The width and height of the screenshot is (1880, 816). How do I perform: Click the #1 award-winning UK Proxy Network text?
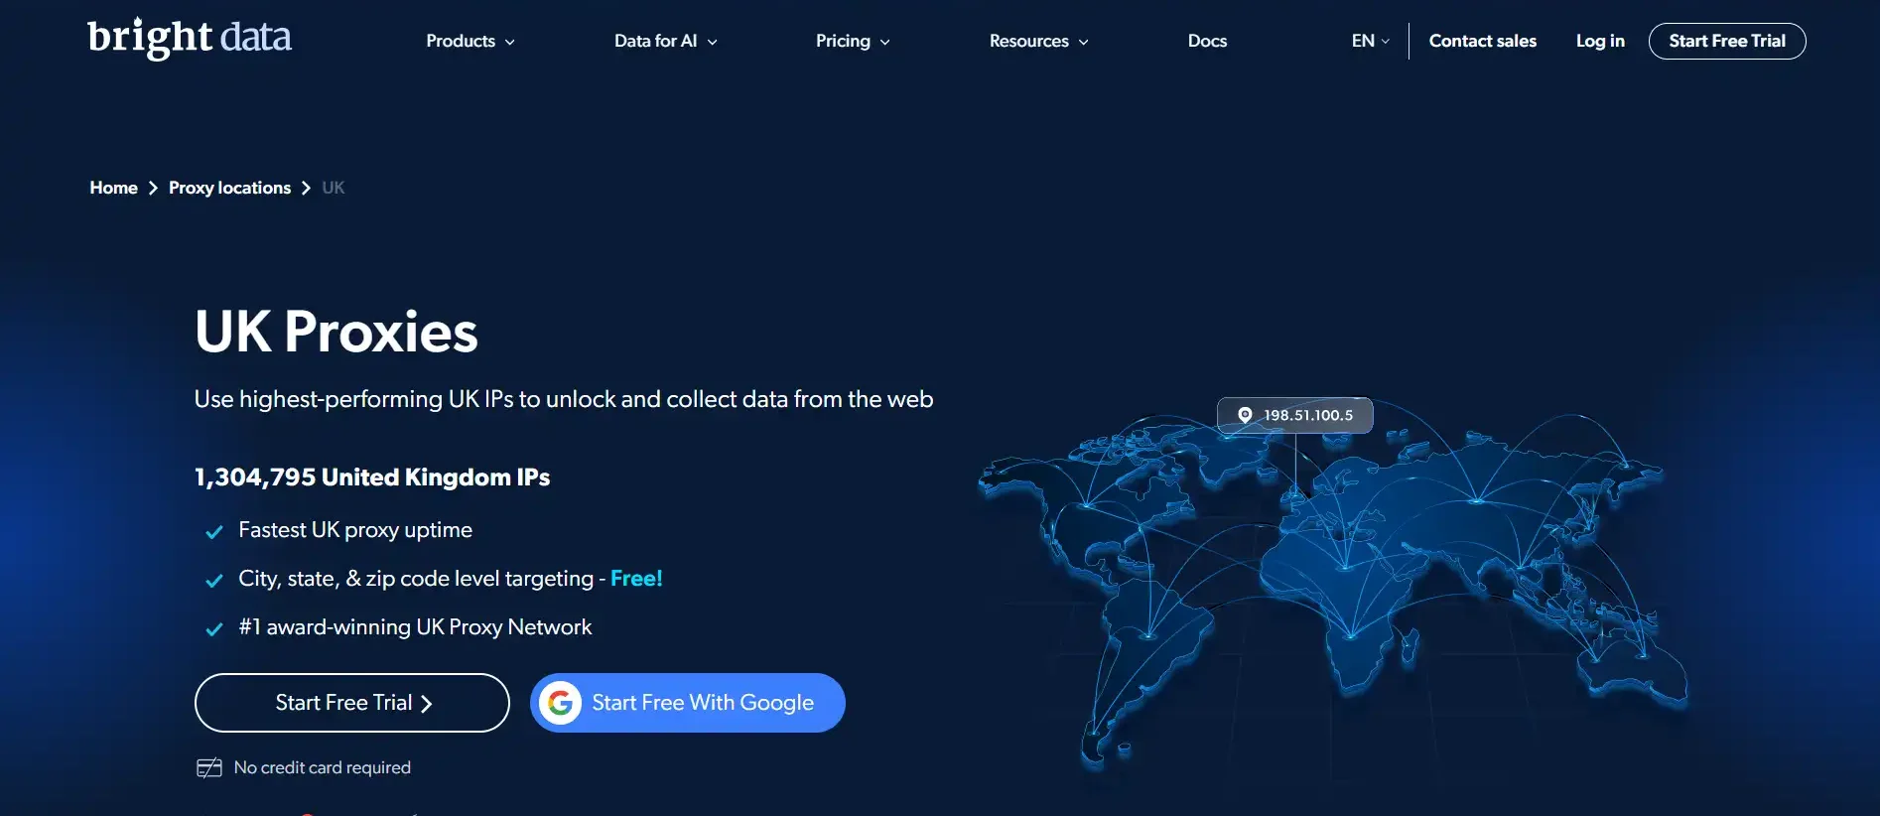click(x=415, y=627)
